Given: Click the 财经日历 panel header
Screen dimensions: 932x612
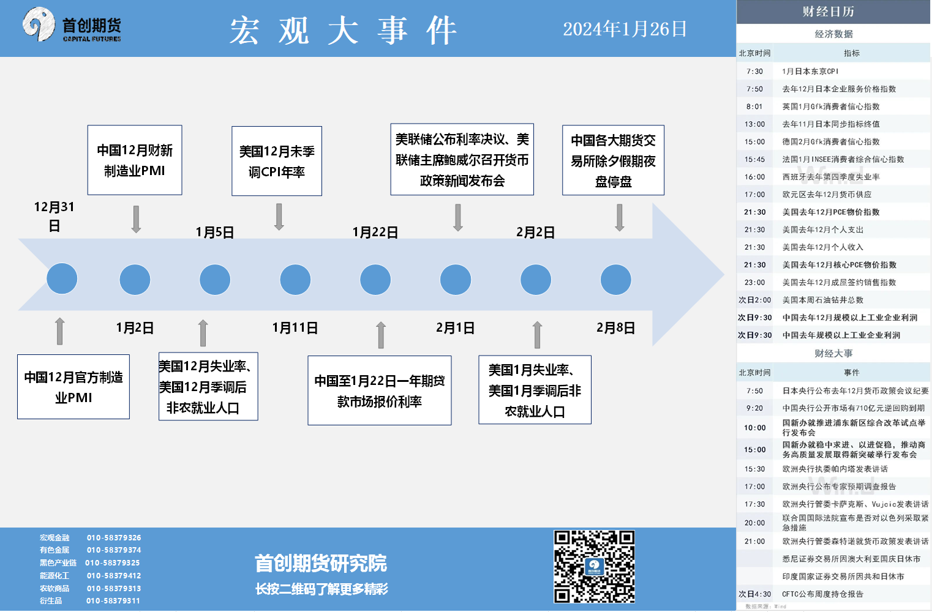Looking at the screenshot, I should pos(833,12).
